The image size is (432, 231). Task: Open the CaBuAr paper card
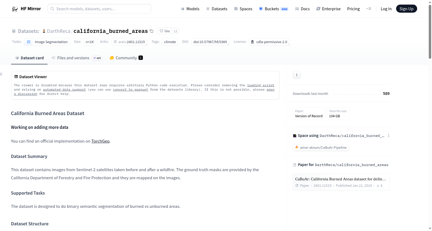(341, 182)
